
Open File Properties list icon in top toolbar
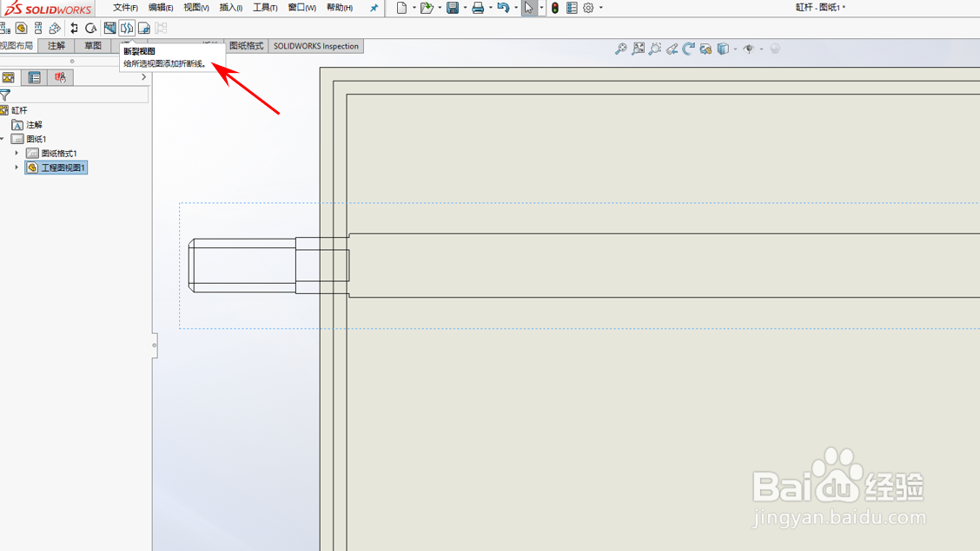pos(572,8)
